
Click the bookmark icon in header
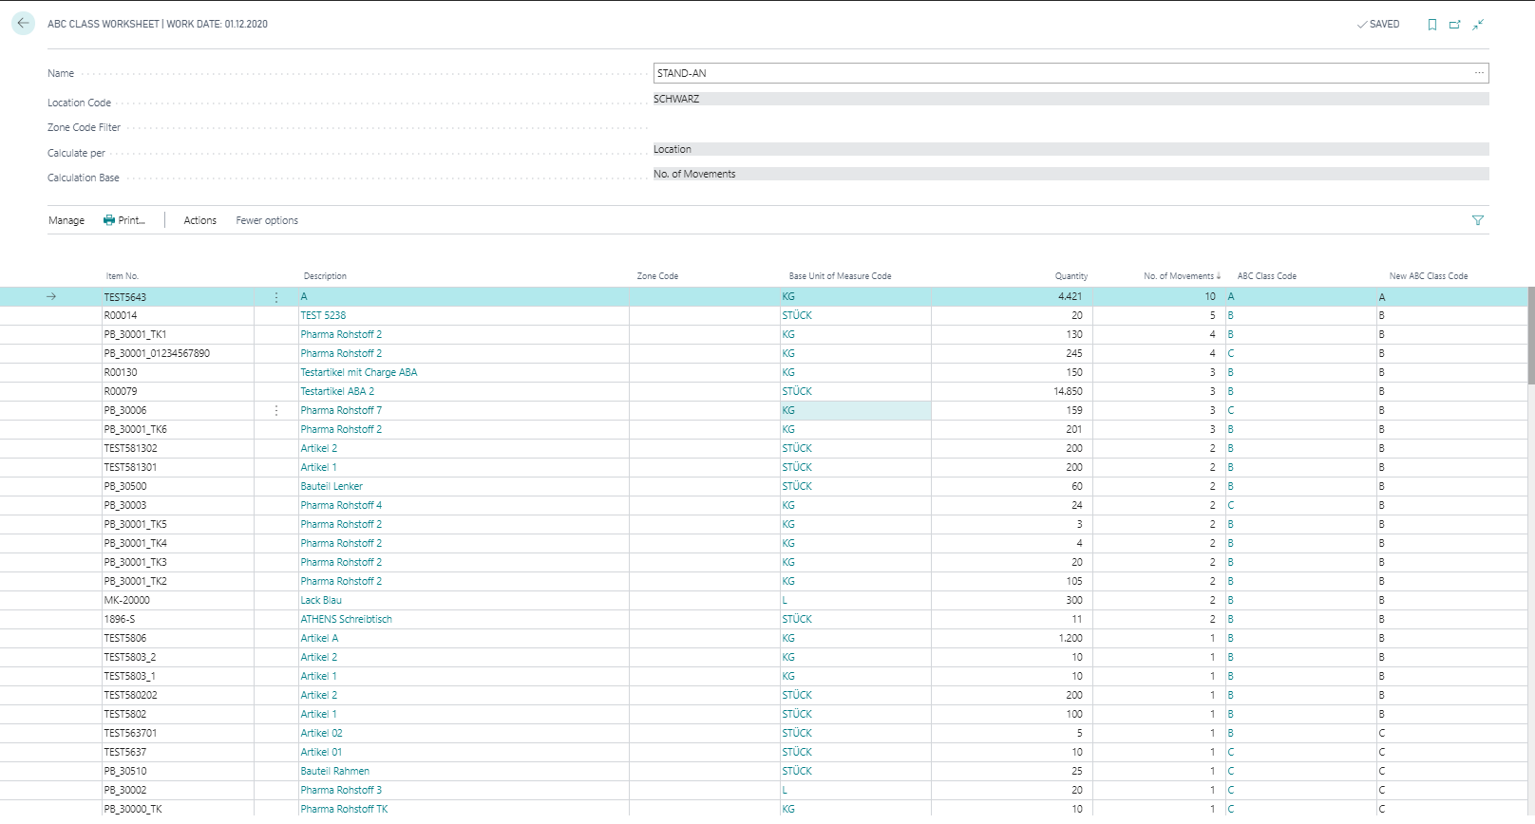pos(1431,25)
